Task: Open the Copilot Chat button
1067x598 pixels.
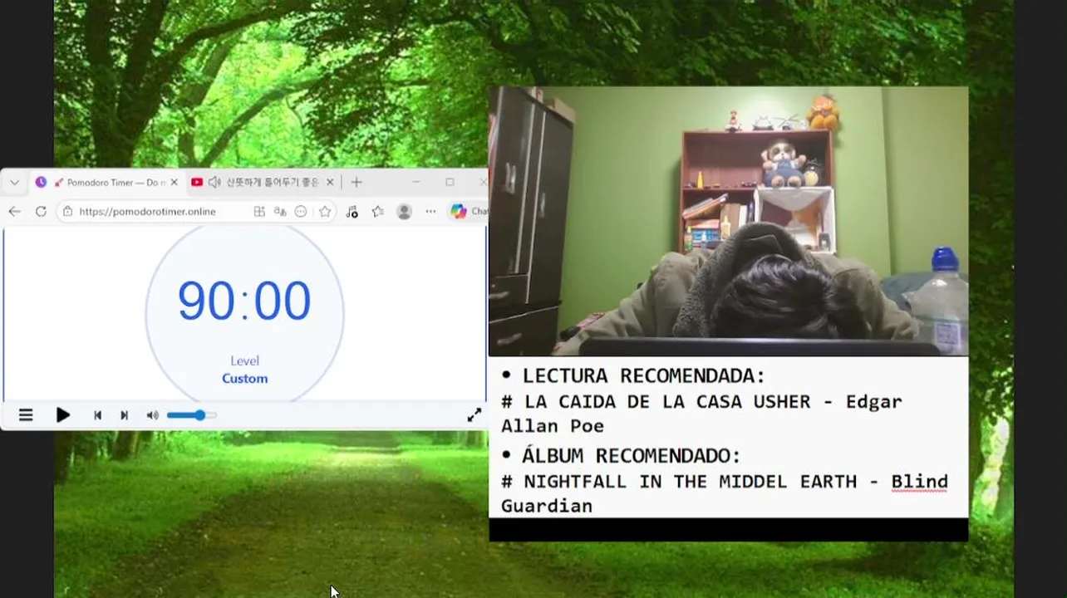Action: pyautogui.click(x=469, y=212)
